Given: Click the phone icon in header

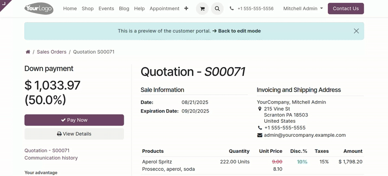Looking at the screenshot, I should (x=232, y=8).
